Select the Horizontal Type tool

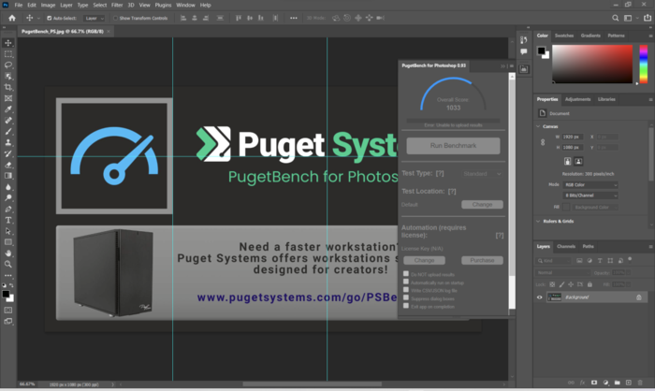pyautogui.click(x=7, y=220)
